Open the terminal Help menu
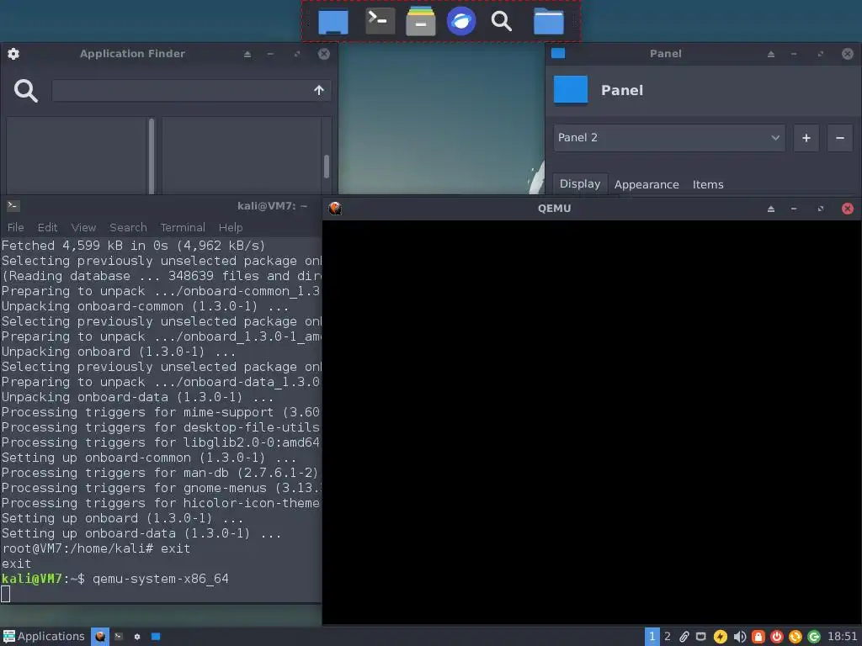This screenshot has height=646, width=862. tap(231, 227)
